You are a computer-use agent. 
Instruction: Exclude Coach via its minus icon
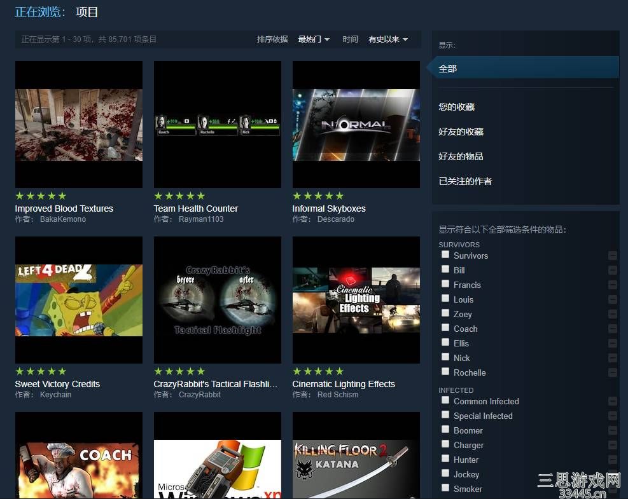click(x=612, y=329)
